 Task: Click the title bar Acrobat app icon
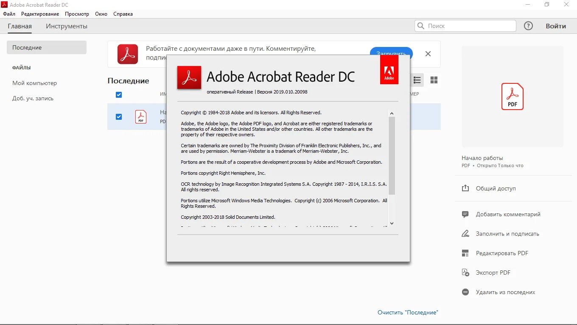coord(4,5)
